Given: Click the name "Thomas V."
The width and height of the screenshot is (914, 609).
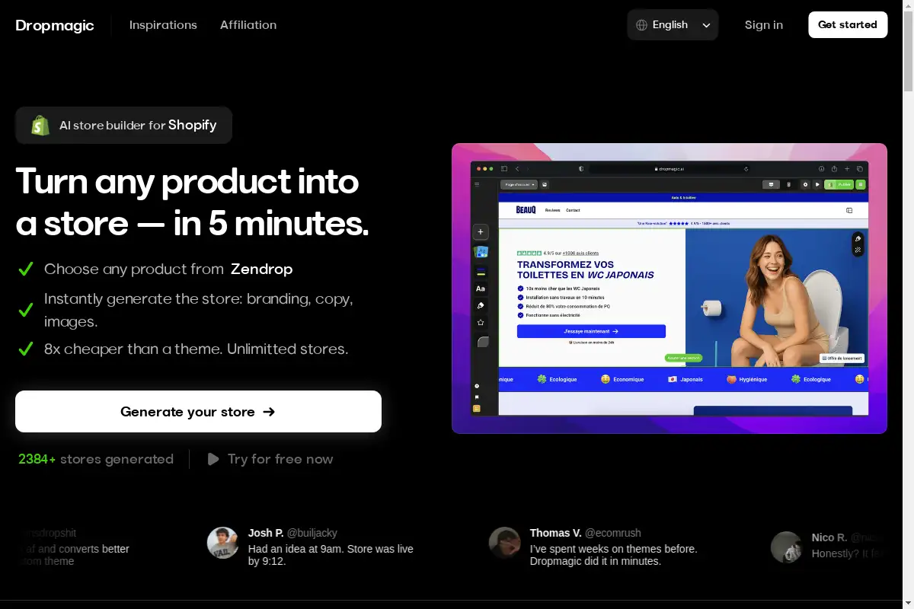Looking at the screenshot, I should click(x=556, y=533).
